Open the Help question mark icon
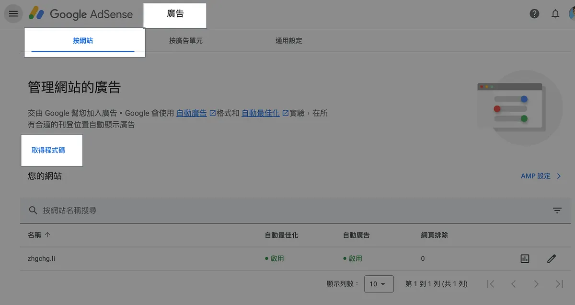 (534, 14)
